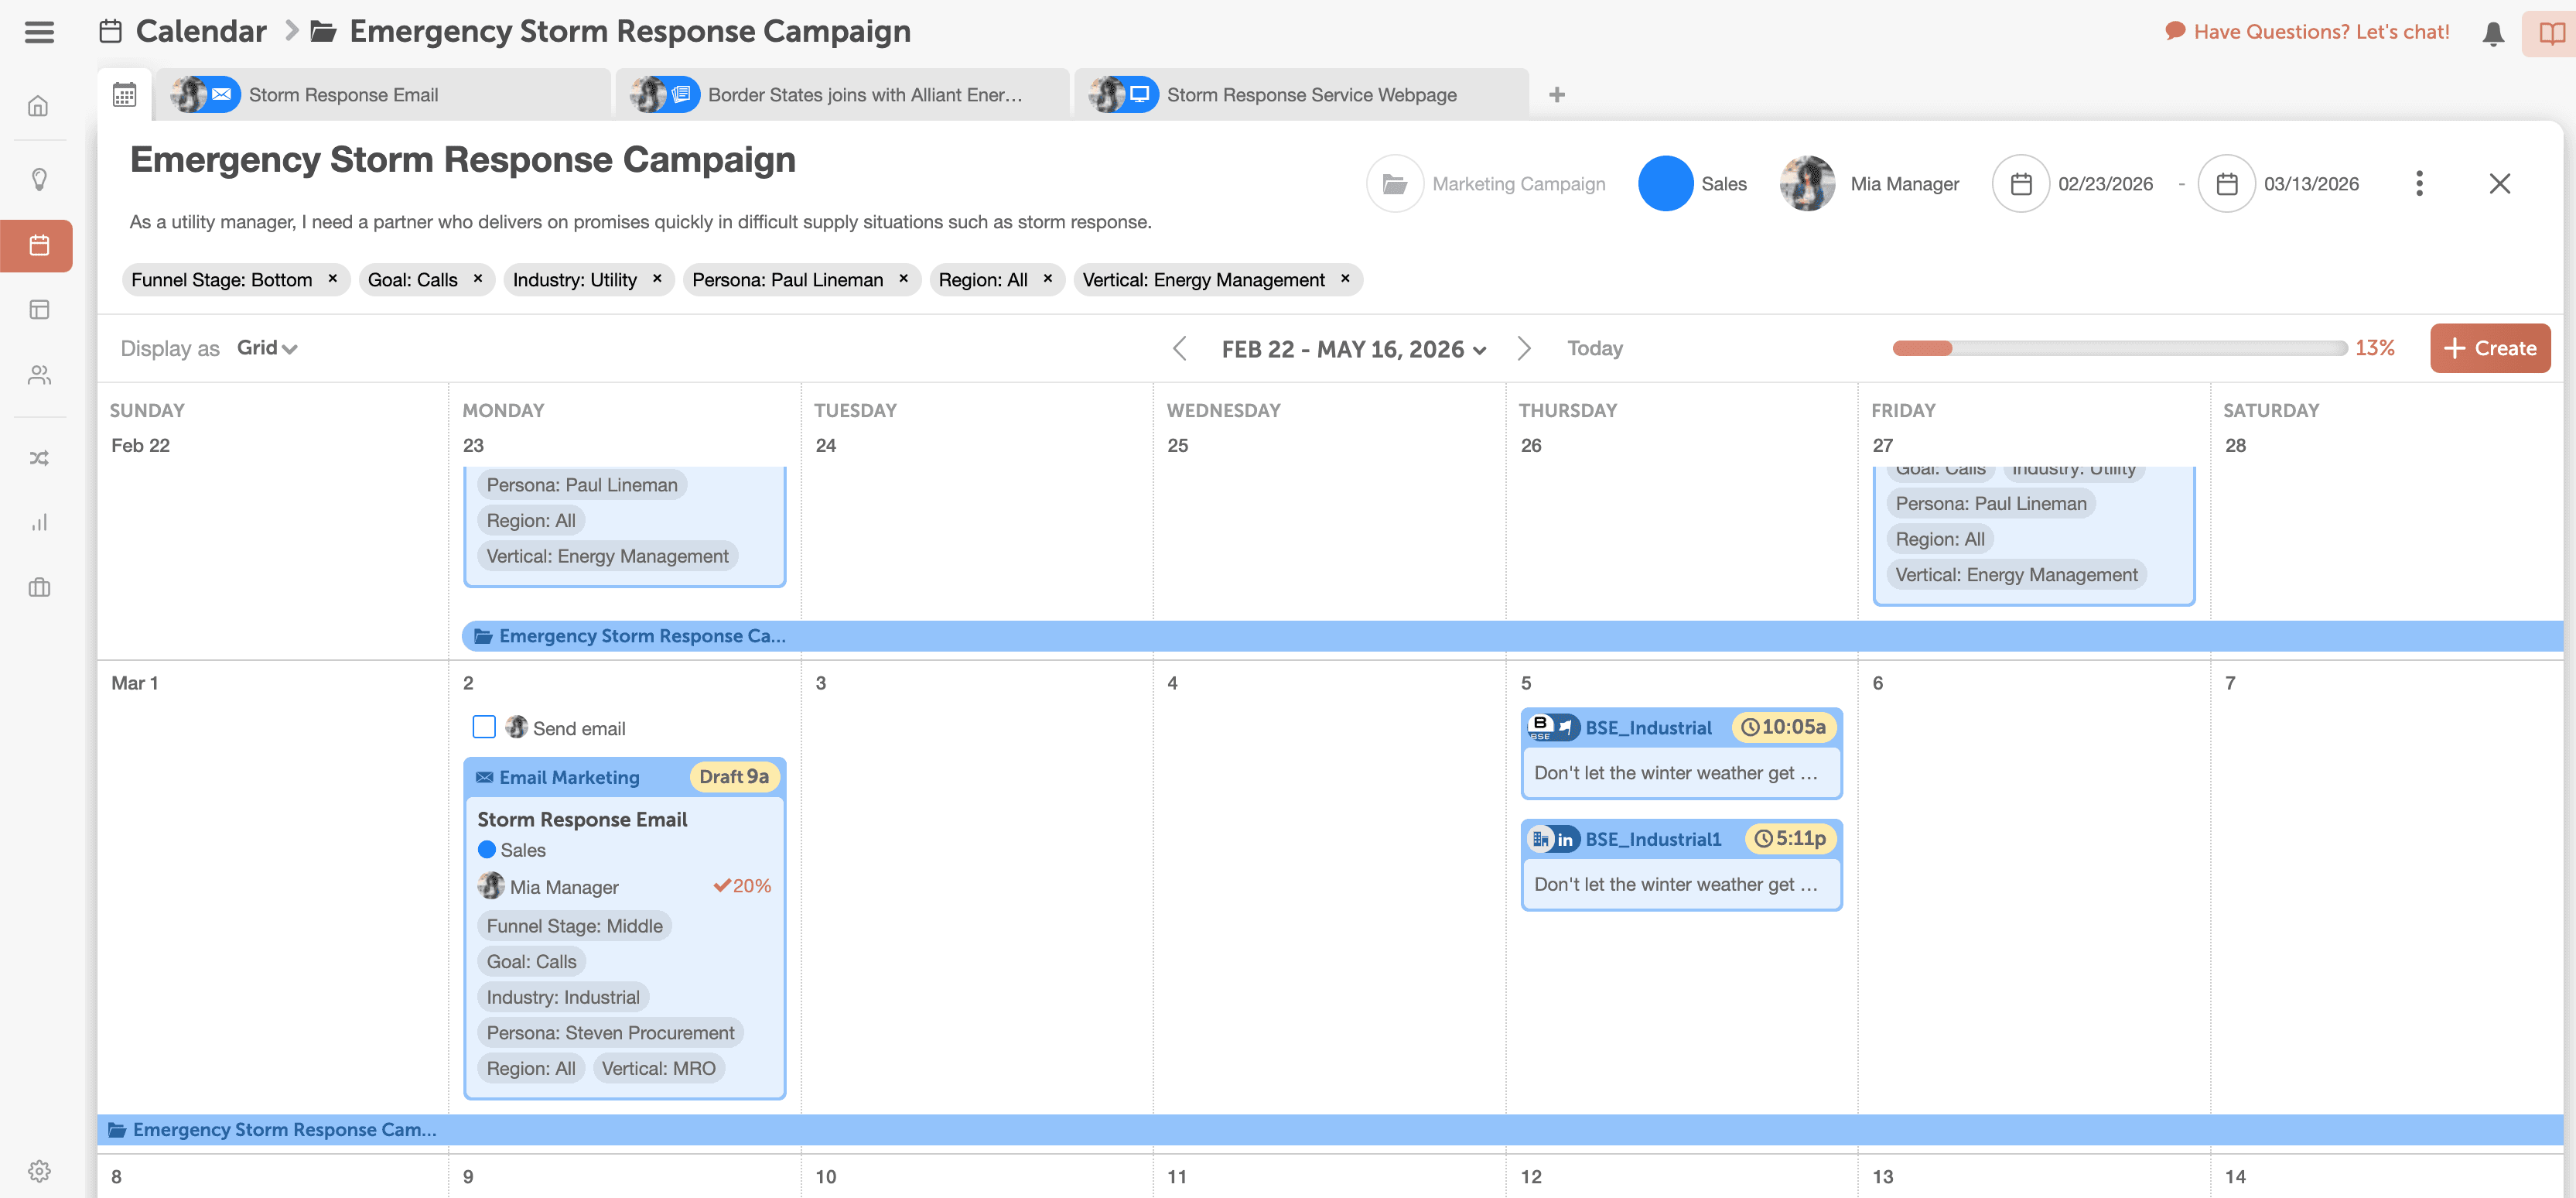Click the notification bell icon

click(x=2492, y=33)
